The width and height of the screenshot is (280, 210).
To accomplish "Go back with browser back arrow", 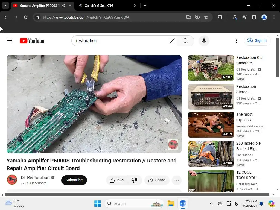I will click(6, 17).
